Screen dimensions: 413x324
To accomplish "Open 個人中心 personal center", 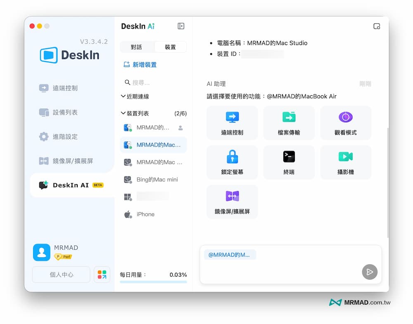I will pyautogui.click(x=61, y=274).
